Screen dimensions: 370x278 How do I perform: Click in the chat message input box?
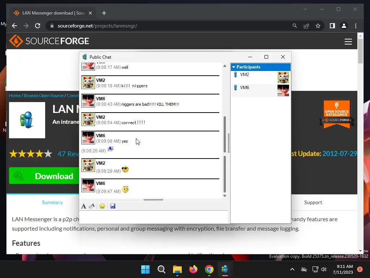pyautogui.click(x=153, y=217)
